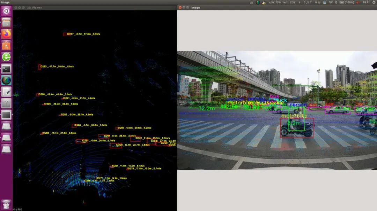Launch the Files manager from dock
Viewport: 377px width, 211px height.
6,23
